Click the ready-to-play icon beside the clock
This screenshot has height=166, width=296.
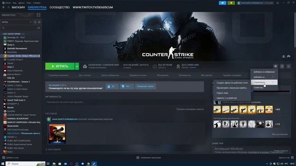(x=39, y=22)
